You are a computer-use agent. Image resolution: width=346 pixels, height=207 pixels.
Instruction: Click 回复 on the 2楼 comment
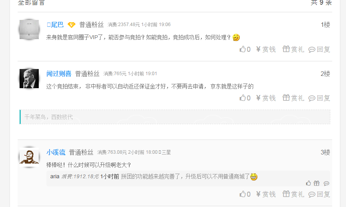click(319, 98)
